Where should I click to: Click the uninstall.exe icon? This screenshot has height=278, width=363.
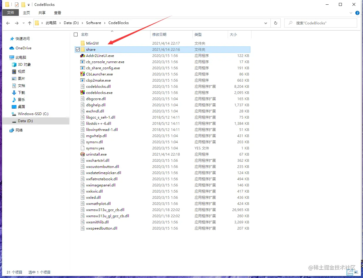[83, 154]
